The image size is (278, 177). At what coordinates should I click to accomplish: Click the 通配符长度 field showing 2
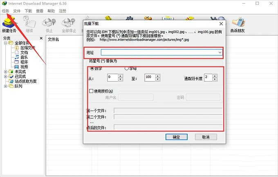(208, 77)
